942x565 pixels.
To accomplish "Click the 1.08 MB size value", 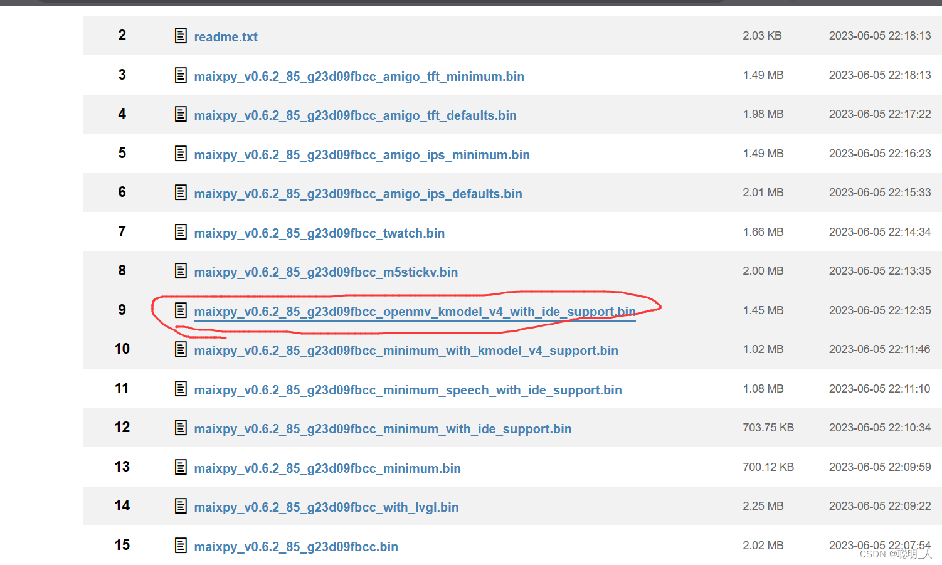I will point(763,389).
